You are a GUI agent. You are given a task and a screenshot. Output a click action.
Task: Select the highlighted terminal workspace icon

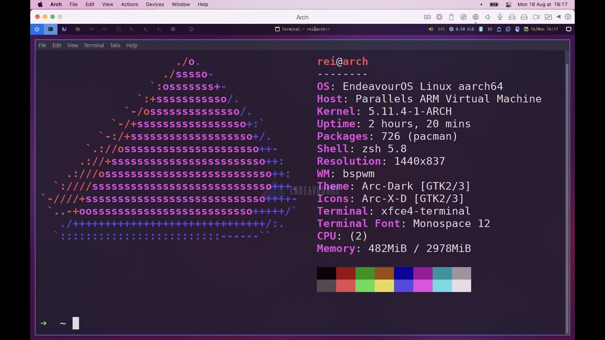51,29
